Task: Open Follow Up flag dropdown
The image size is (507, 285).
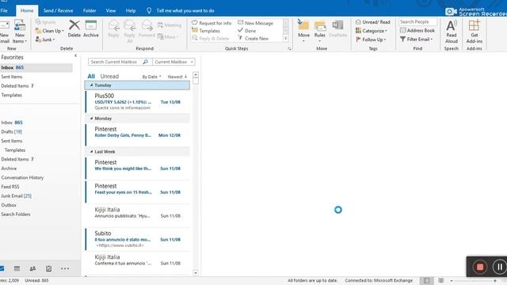Action: pos(371,40)
